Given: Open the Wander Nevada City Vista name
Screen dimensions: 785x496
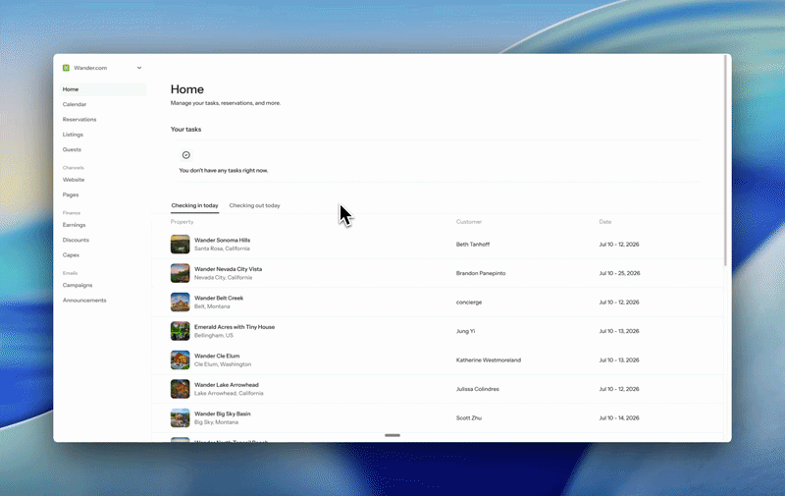Looking at the screenshot, I should click(229, 269).
